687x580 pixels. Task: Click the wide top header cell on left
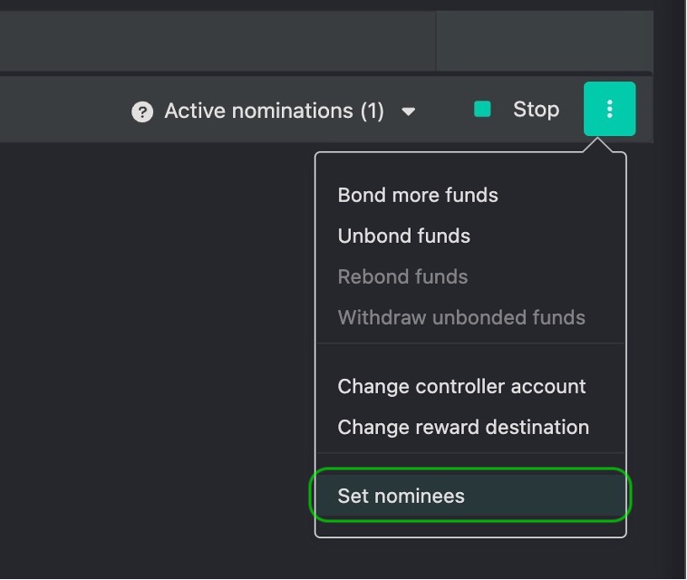[x=218, y=41]
